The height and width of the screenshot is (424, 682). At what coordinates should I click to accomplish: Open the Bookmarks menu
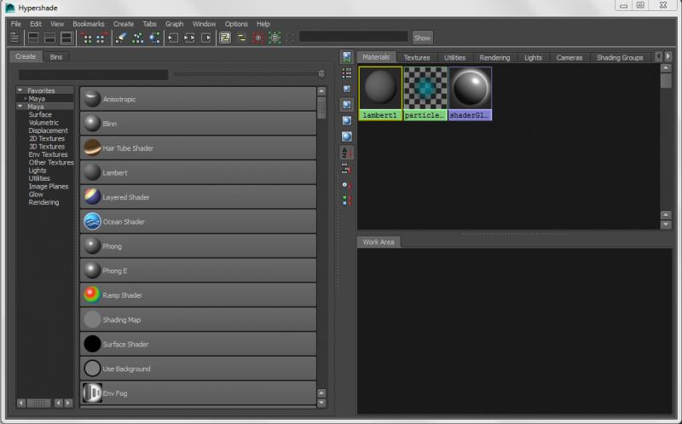[88, 24]
